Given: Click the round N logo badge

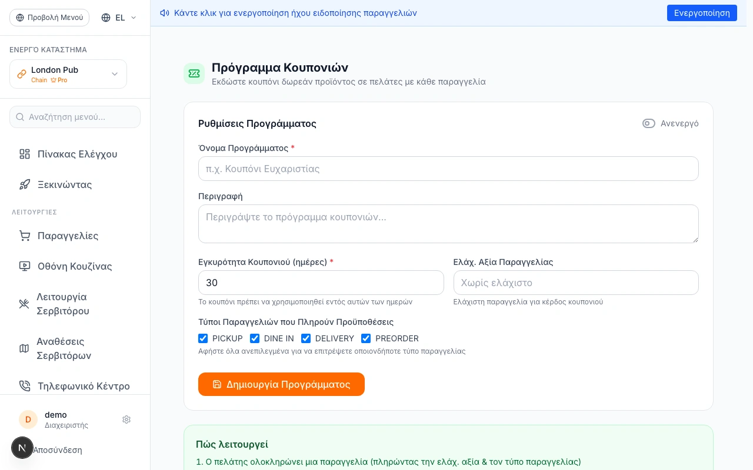Looking at the screenshot, I should pos(22,448).
